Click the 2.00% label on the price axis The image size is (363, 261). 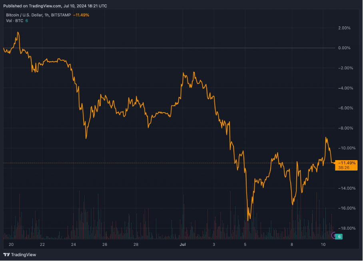tap(344, 28)
